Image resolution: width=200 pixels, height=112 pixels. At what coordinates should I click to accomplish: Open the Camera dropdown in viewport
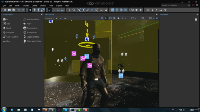(49, 18)
